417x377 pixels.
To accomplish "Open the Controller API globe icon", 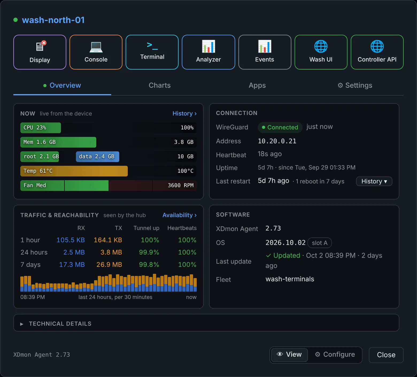I will 377,47.
